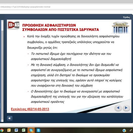Click the slide title ΠΡΟΩΘΗΣΗ ΑΣΦΑΛΙΣΤΗΡΙΩΝ

[x=49, y=25]
